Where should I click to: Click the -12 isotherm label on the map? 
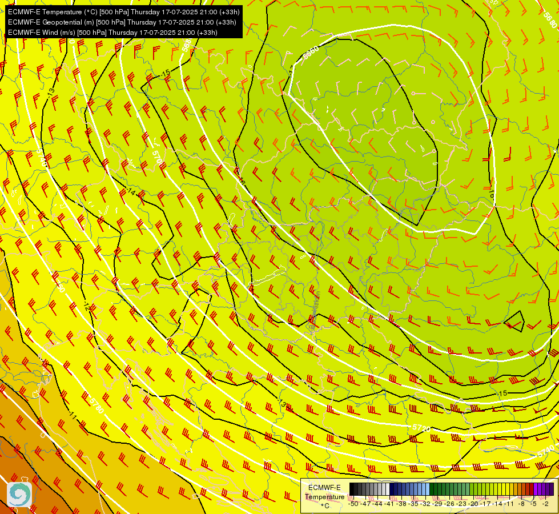coord(87,306)
